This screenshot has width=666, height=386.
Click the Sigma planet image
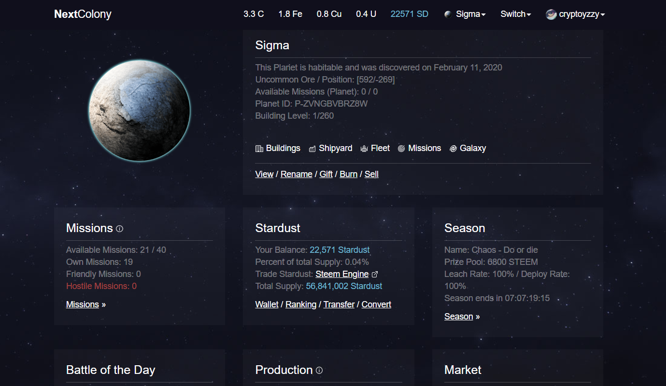point(140,110)
